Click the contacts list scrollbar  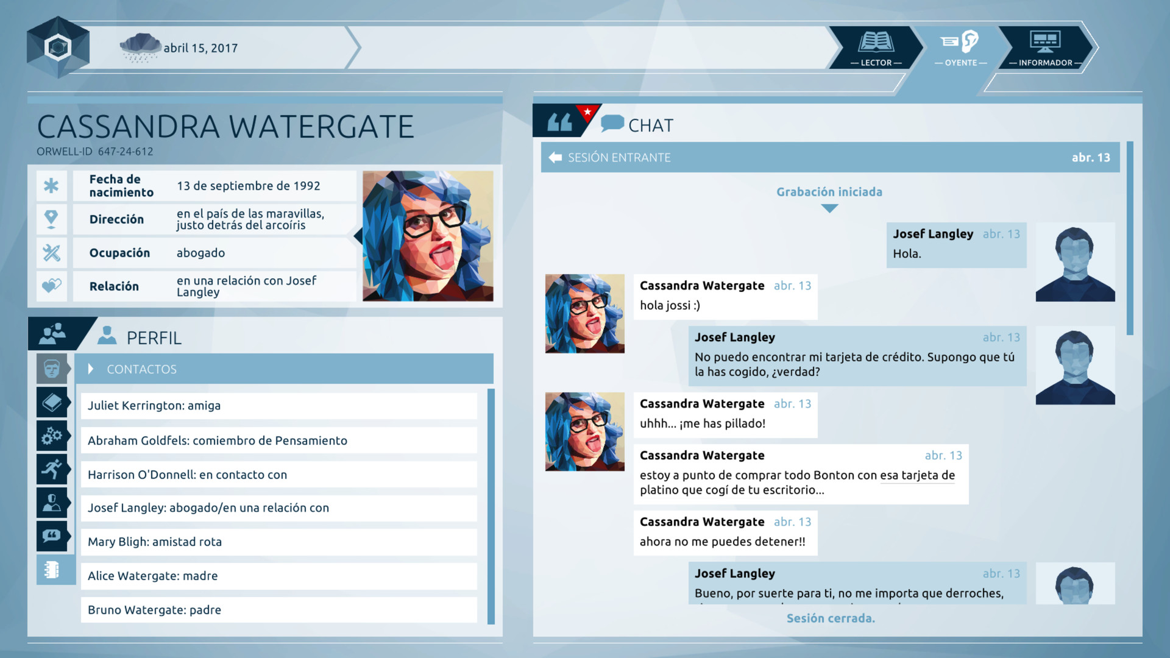491,506
